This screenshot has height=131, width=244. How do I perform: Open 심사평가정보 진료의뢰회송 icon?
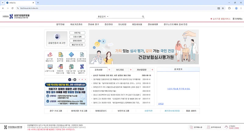pyautogui.click(x=81, y=57)
